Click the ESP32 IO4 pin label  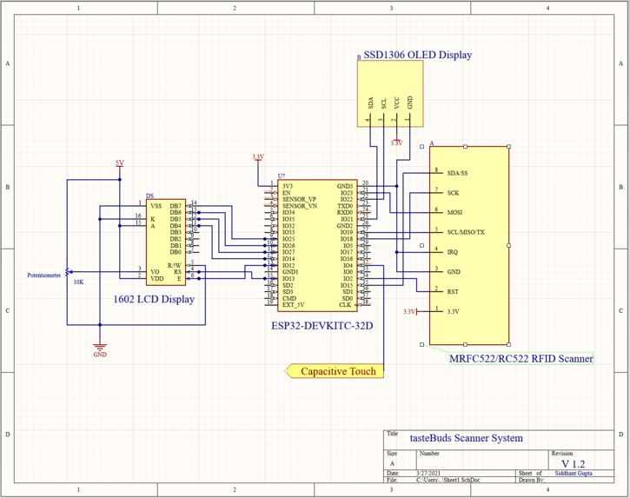click(348, 265)
